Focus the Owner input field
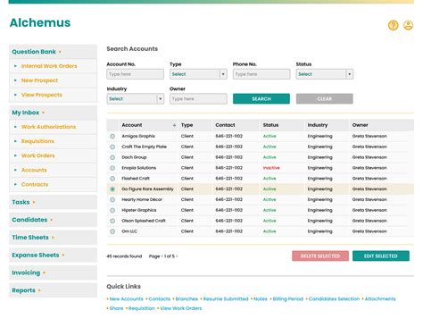 pos(198,99)
